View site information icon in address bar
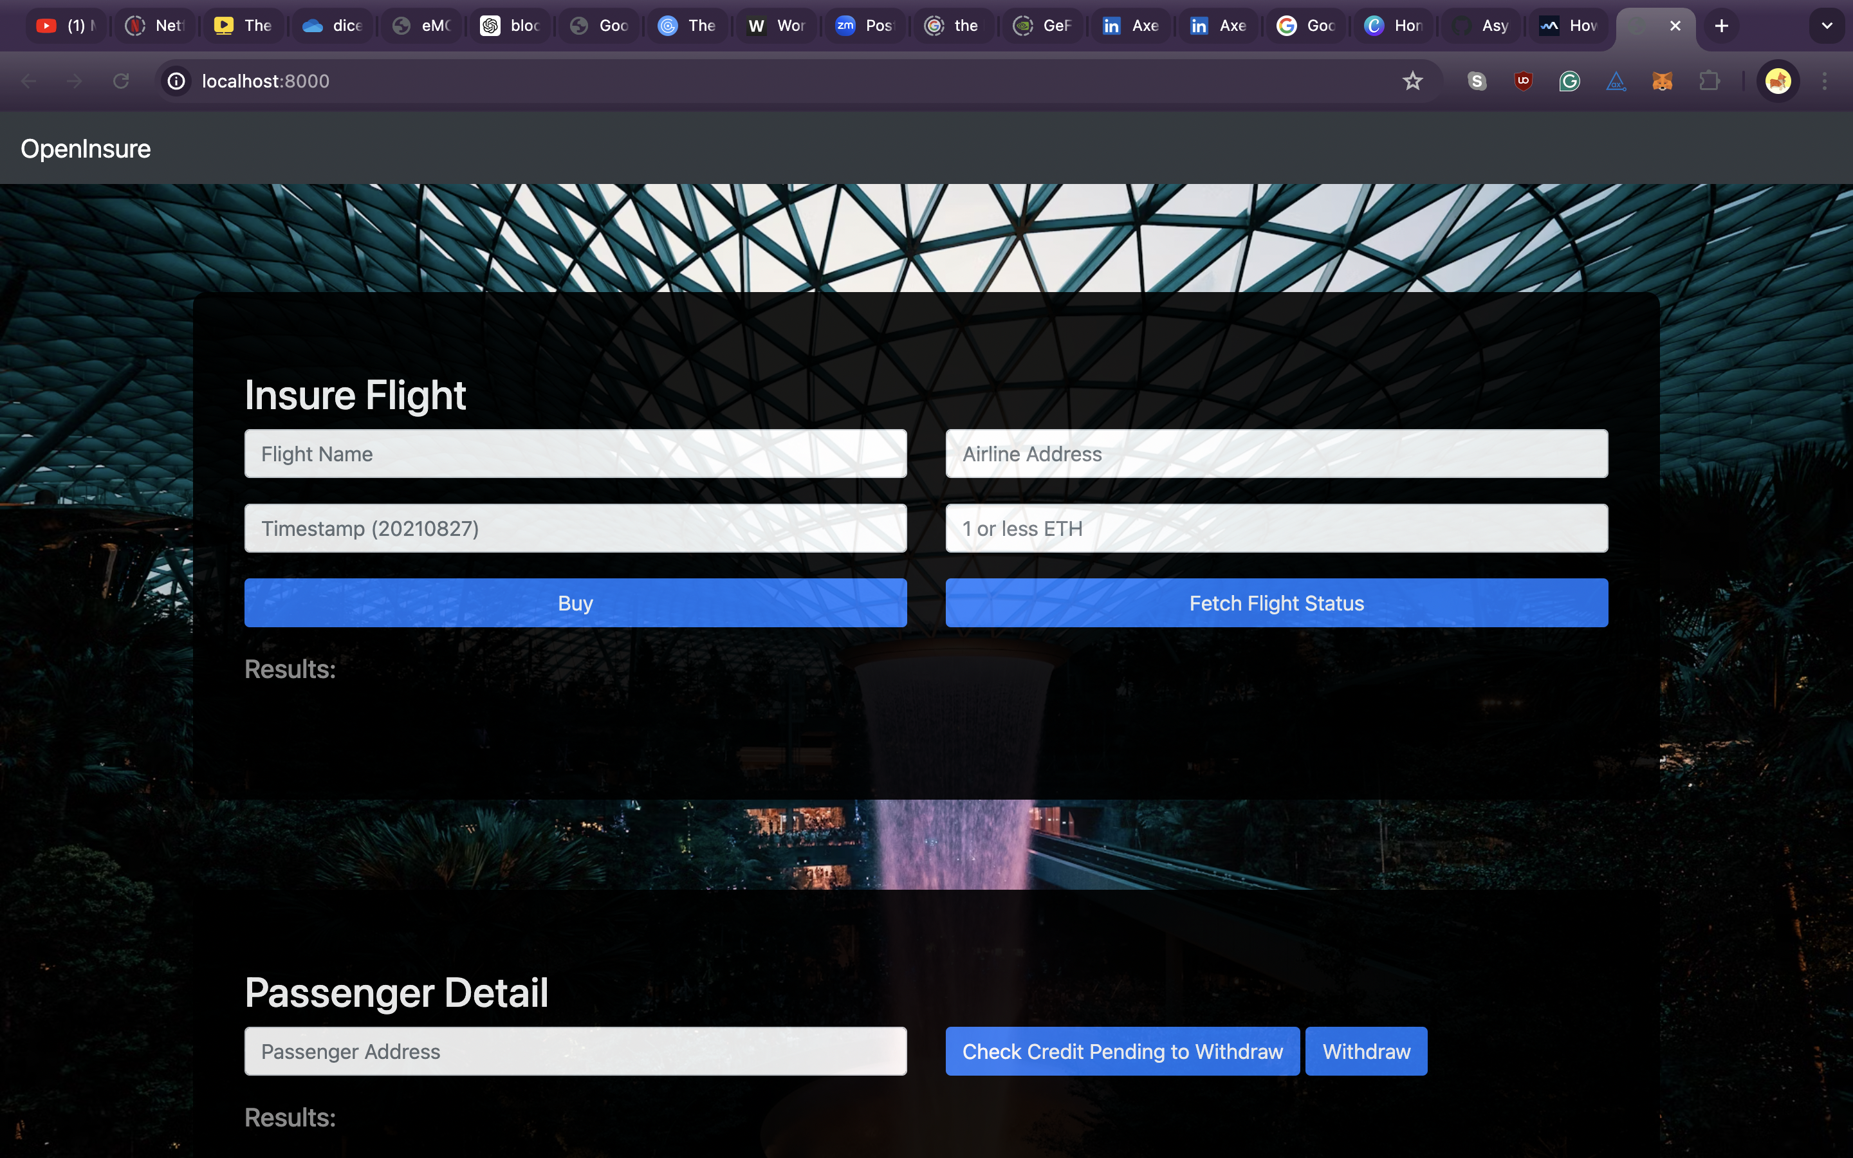 click(177, 81)
